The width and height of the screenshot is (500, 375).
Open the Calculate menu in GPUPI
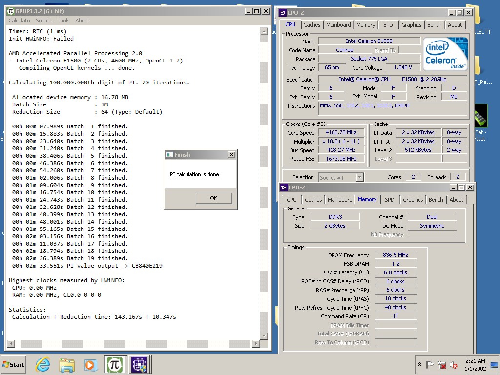coord(19,21)
